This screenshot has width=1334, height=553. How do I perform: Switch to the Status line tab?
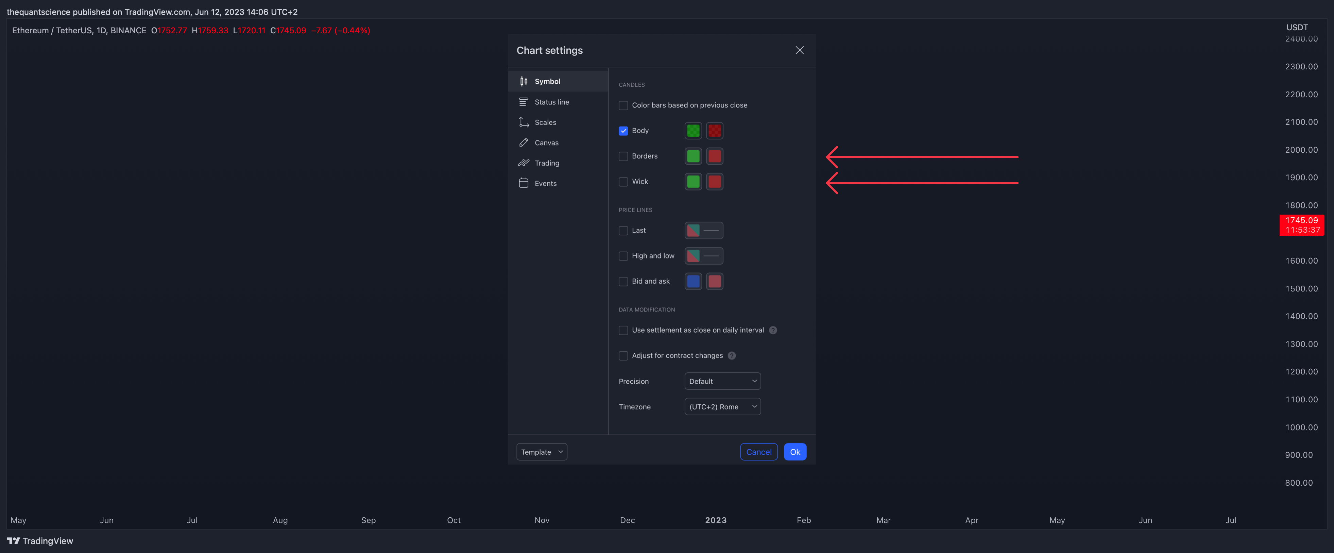[558, 102]
